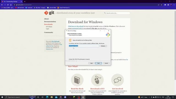Click the Download a GUI mouse icon

point(97,80)
